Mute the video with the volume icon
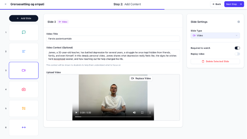 [134, 113]
